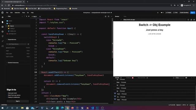Click the CodeSandbox logo icon

pos(2,13)
